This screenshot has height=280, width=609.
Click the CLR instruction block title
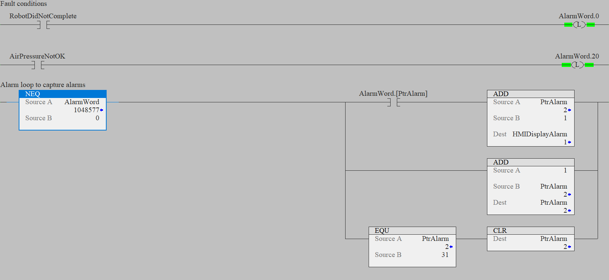(500, 231)
